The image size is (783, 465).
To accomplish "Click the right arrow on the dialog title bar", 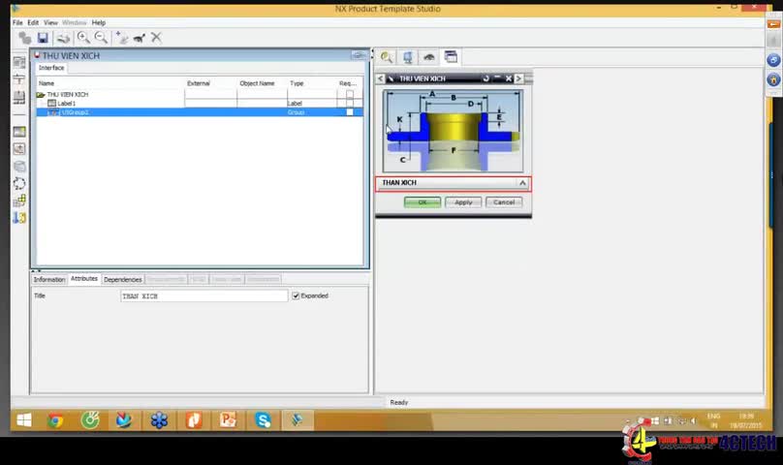I will [518, 78].
